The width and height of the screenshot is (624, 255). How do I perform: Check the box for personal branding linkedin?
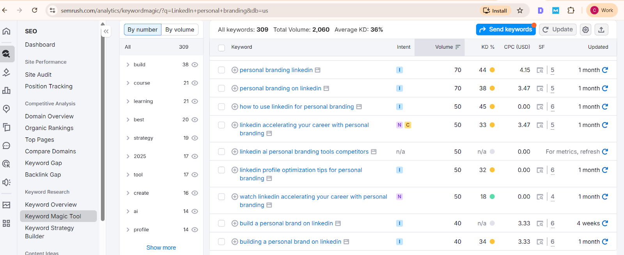(222, 70)
